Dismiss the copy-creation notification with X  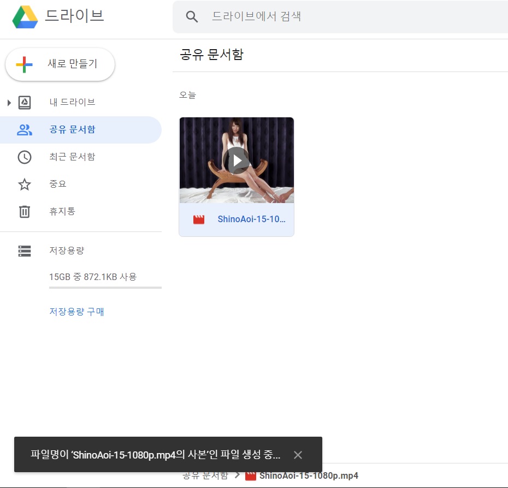(x=298, y=455)
